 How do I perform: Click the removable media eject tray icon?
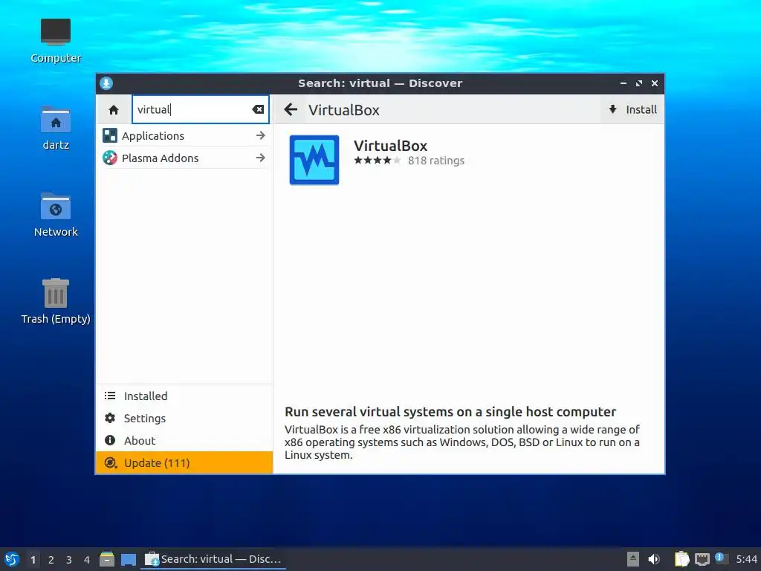(633, 559)
